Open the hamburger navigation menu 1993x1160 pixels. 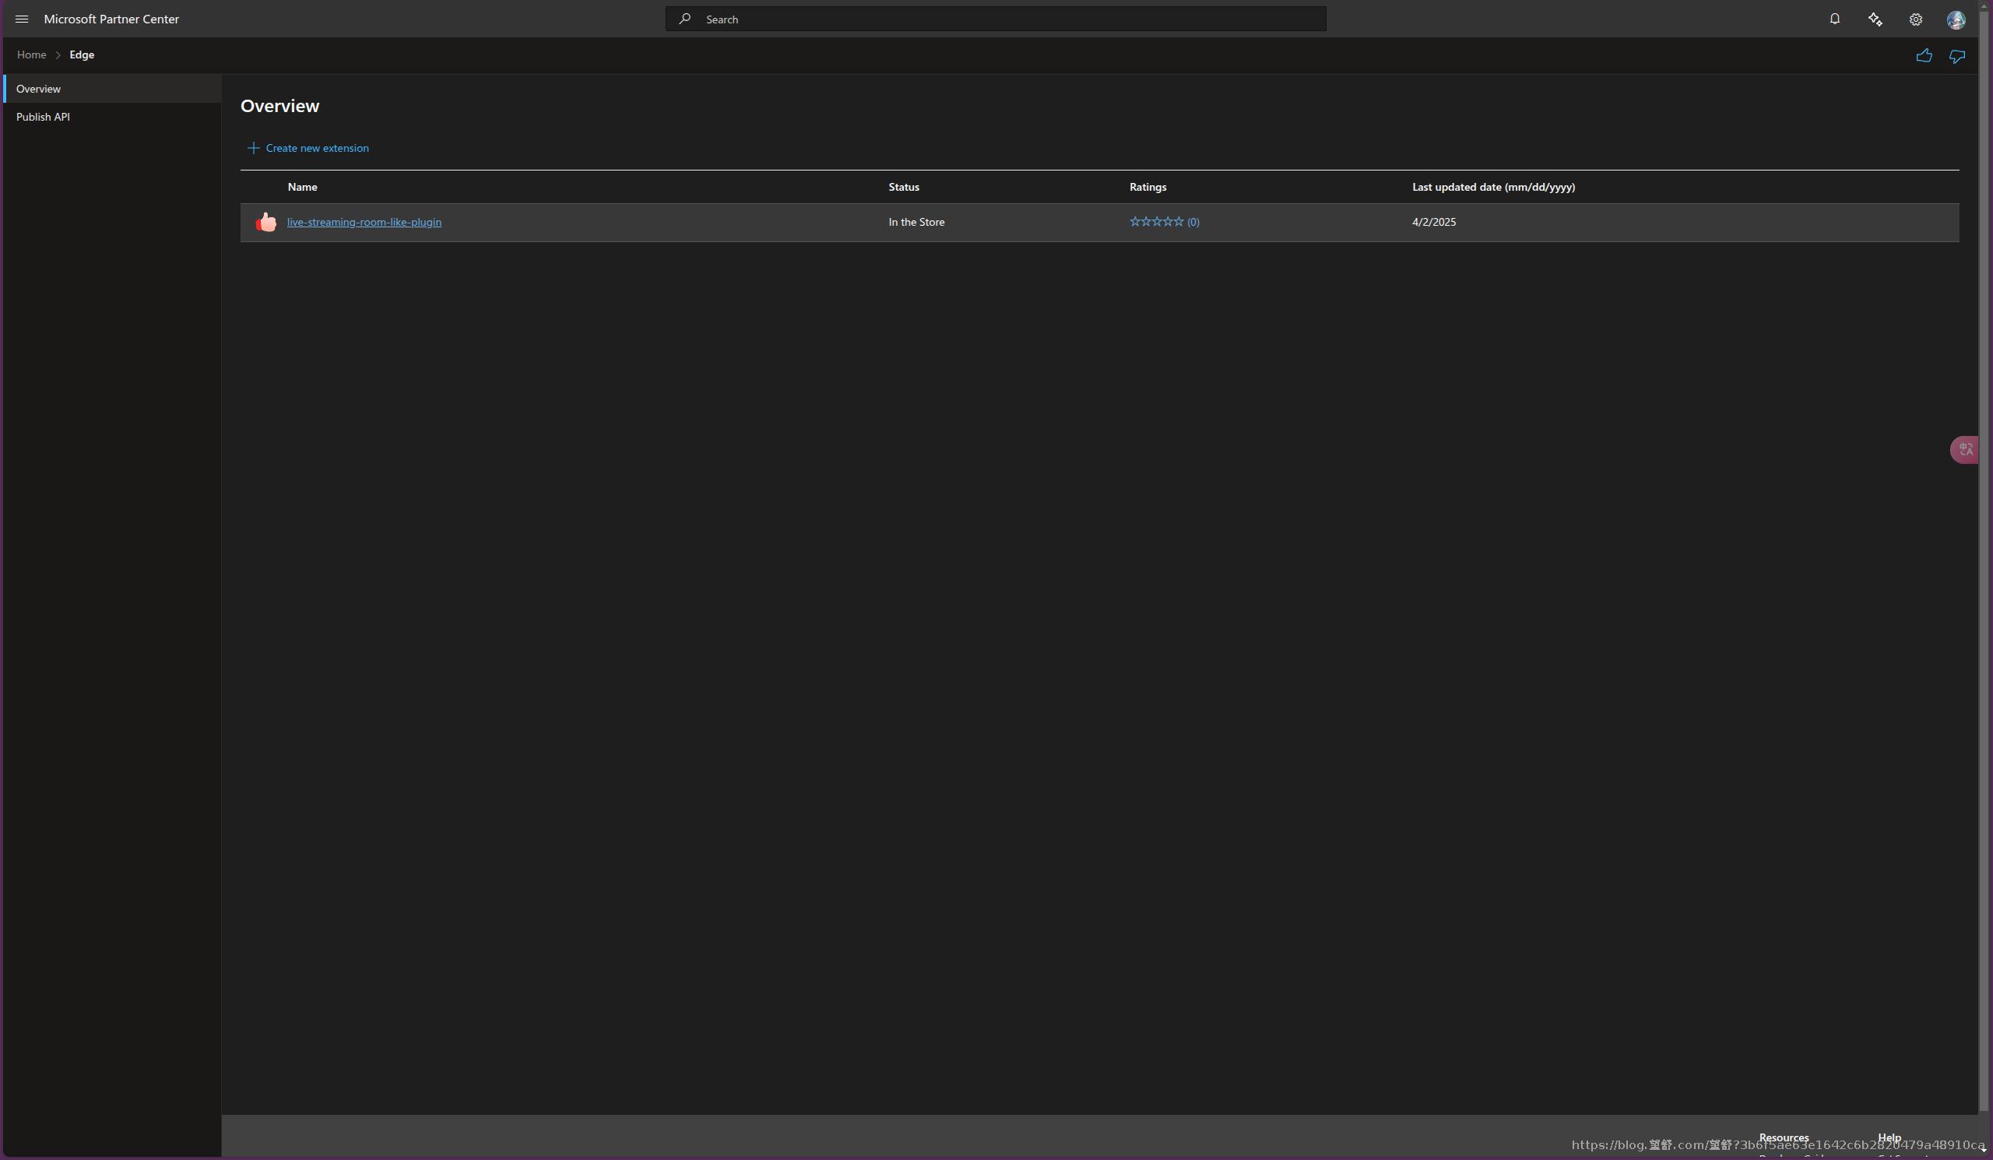pyautogui.click(x=22, y=19)
